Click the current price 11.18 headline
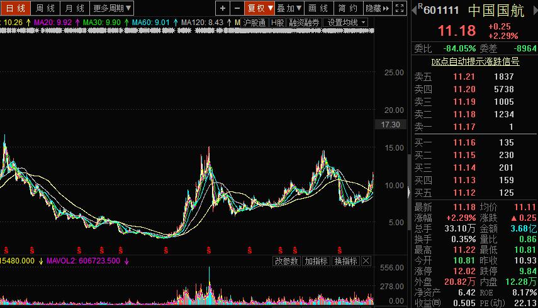538x308 pixels. click(457, 31)
